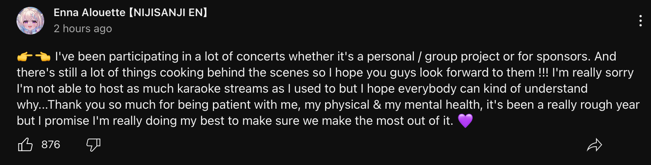Screen dimensions: 651x165
Task: Open Enna Alouette's profile avatar
Action: point(30,21)
